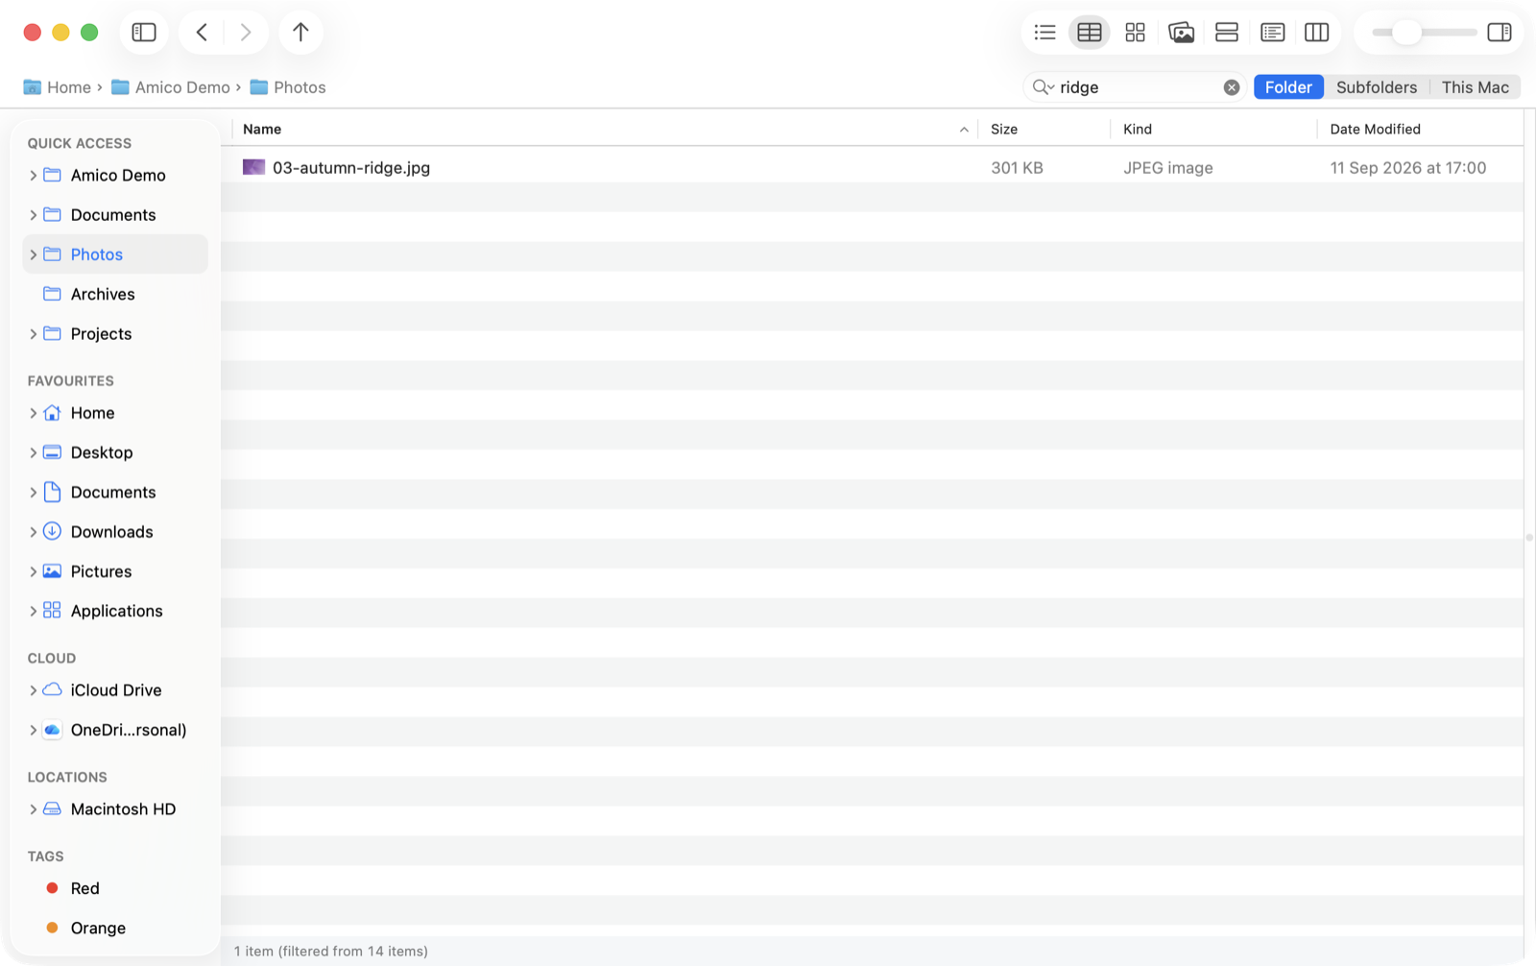1536x966 pixels.
Task: Open Applications in the sidebar
Action: click(x=116, y=611)
